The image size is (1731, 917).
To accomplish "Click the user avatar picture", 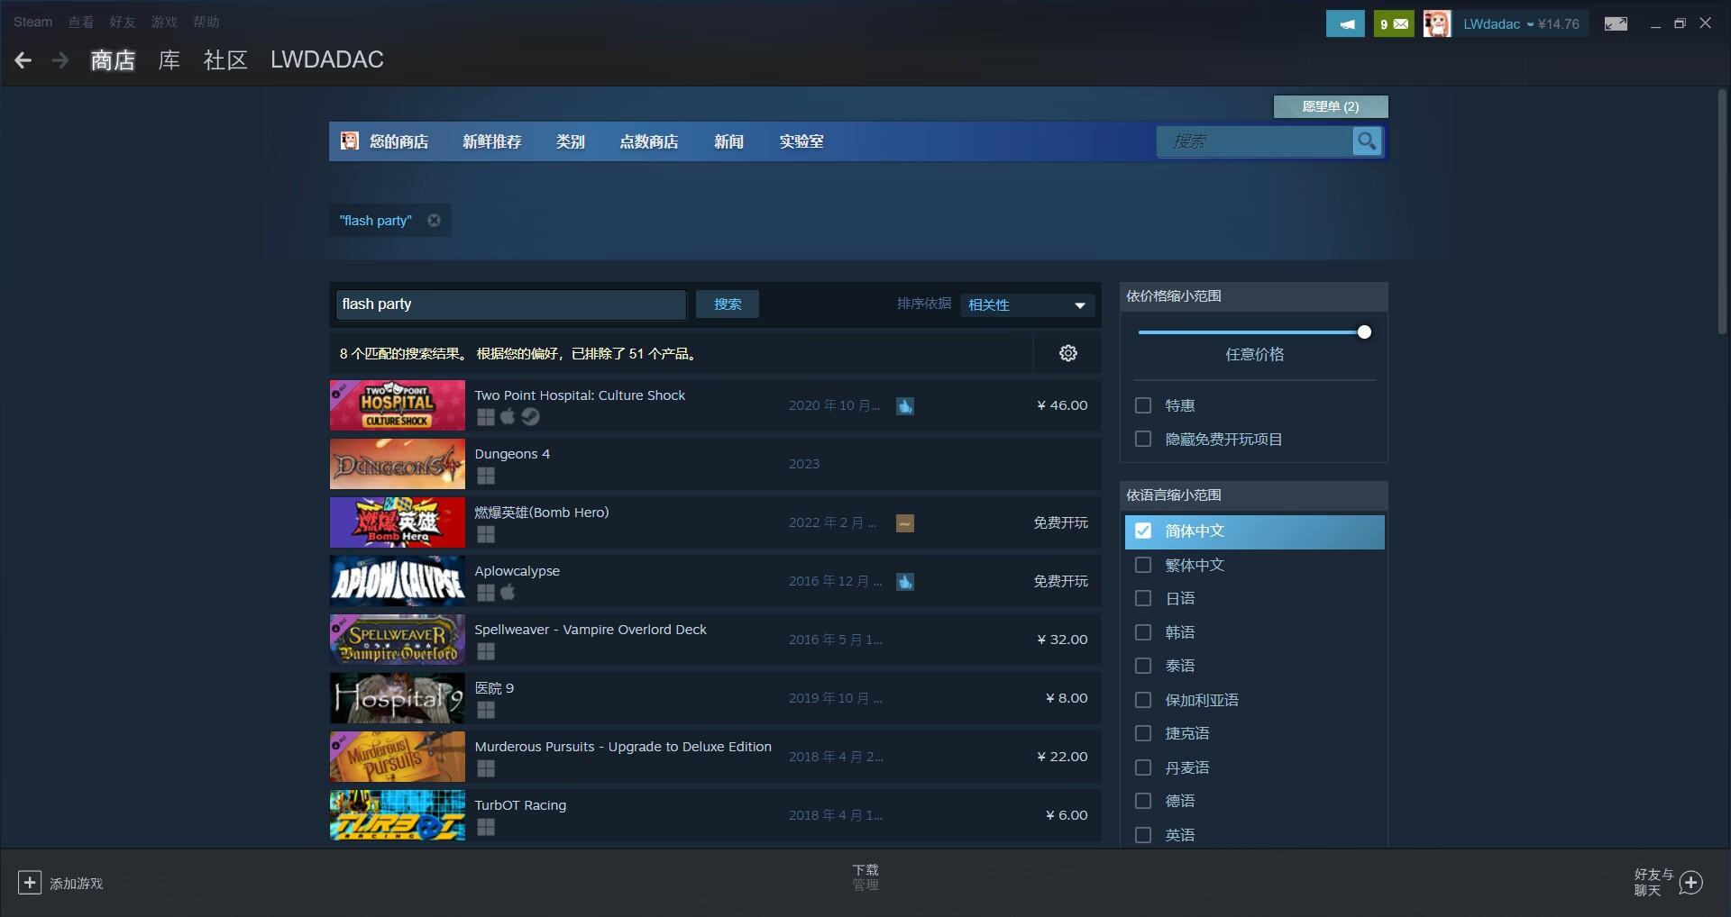I will coord(1437,24).
